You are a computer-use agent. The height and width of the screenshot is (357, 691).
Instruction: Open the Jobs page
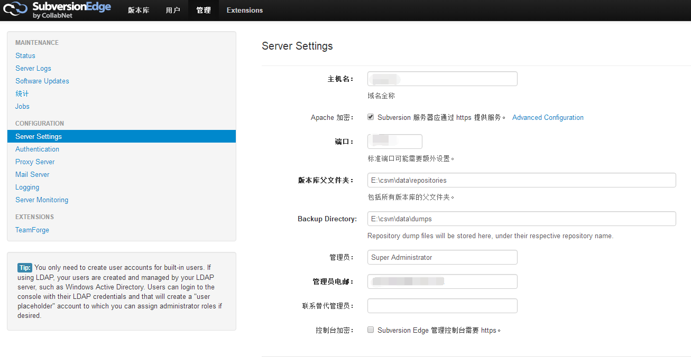[x=23, y=106]
